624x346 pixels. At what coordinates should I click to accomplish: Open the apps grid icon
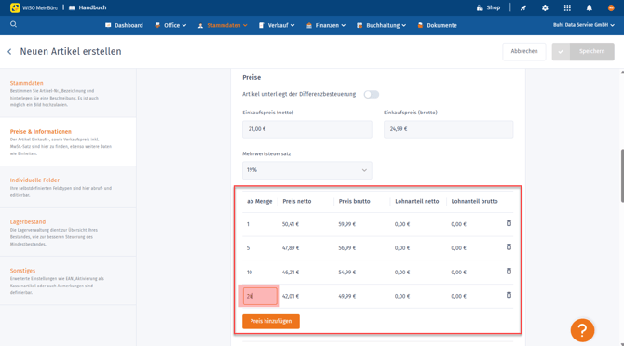click(x=567, y=8)
